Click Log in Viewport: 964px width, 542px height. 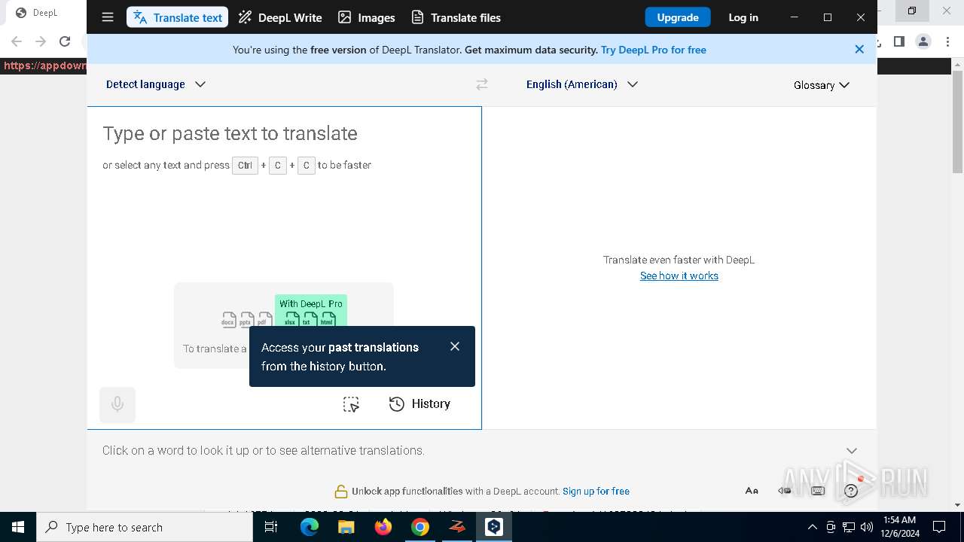coord(743,17)
